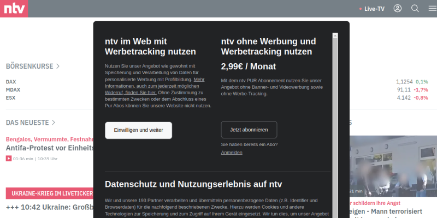Click the 0,1% change value
Screen dimensions: 437x218
pos(422,82)
